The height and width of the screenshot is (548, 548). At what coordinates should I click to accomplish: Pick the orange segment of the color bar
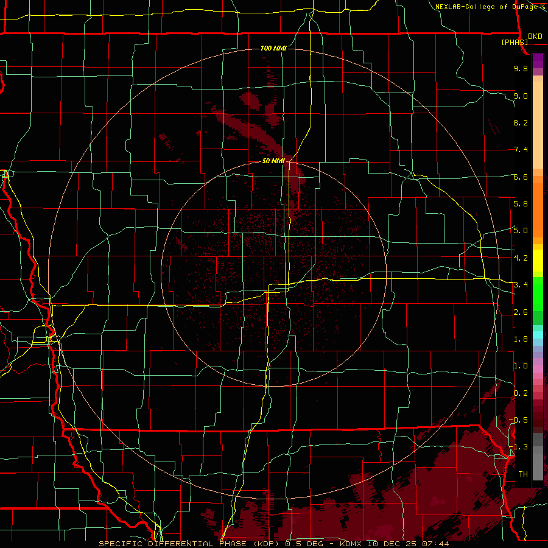coord(538,209)
